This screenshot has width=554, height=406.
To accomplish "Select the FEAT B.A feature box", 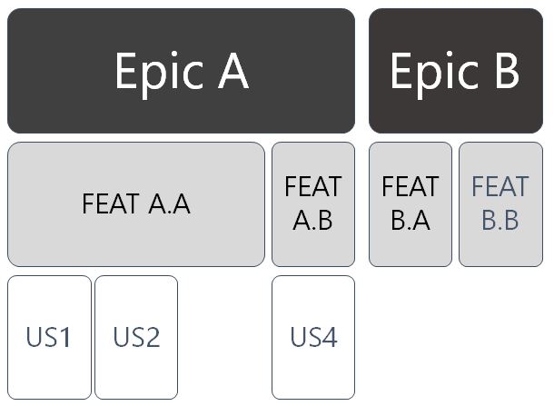I will 411,204.
